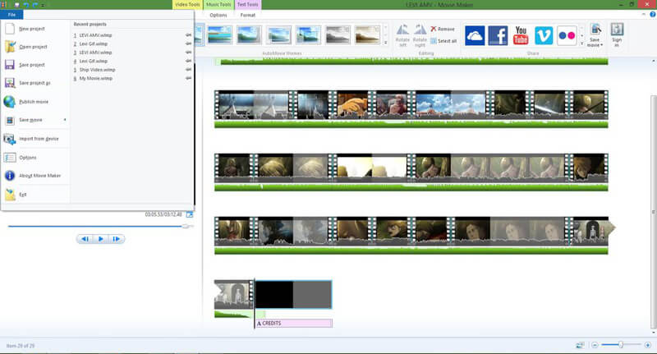
Task: Switch to the Video Tools tab
Action: [187, 5]
